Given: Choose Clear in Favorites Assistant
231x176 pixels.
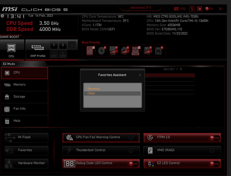Looking at the screenshot, I should coord(112,93).
